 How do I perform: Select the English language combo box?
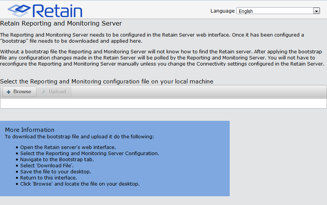[275, 11]
